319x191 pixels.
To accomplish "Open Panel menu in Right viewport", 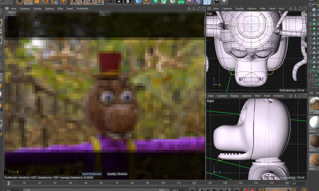I will 267,96.
